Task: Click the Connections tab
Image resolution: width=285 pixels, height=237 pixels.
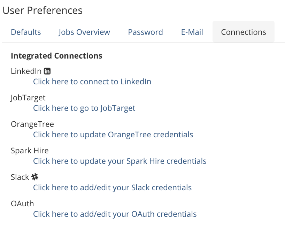Action: point(244,32)
